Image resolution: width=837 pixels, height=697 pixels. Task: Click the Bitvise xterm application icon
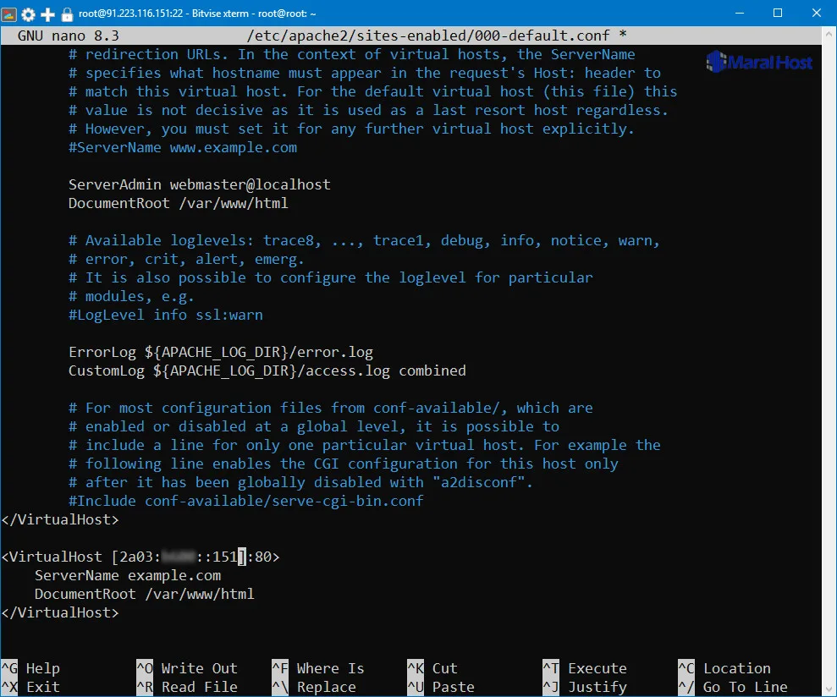point(10,14)
